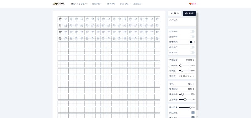
Task: Click the 描红颜色 color swatch
Action: 193,113
